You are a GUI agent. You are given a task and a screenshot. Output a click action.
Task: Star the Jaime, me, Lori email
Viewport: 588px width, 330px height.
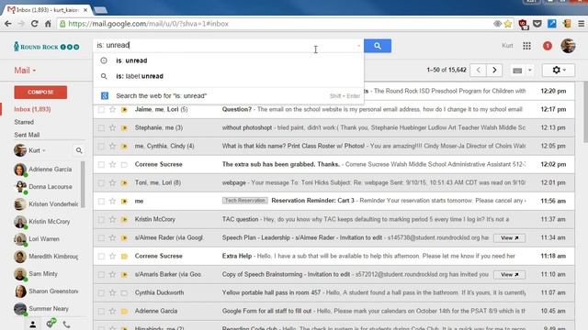112,109
